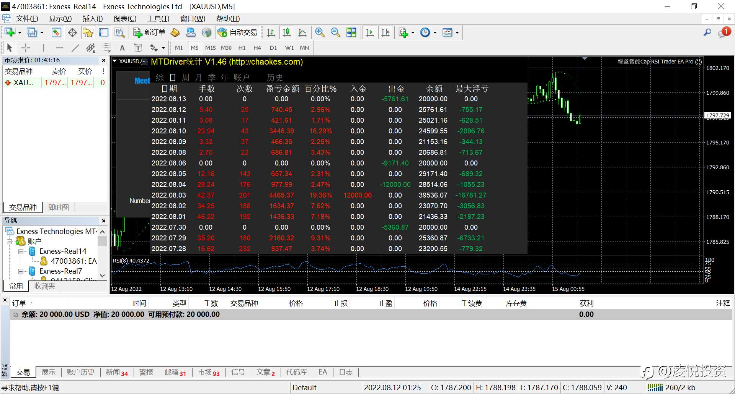Viewport: 735px width, 394px height.
Task: Open the templates dropdown arrow
Action: [457, 33]
